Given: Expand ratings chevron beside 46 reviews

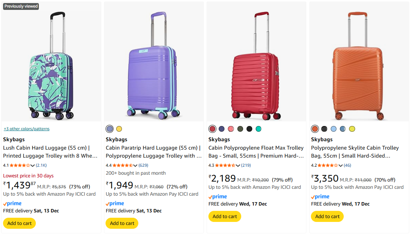Looking at the screenshot, I should coord(341,166).
